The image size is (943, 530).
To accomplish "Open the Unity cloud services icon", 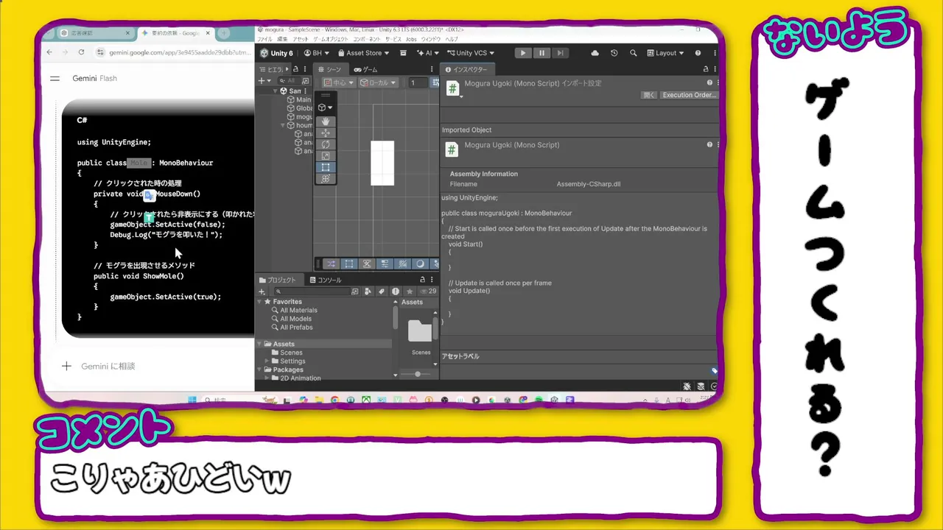I will [595, 53].
